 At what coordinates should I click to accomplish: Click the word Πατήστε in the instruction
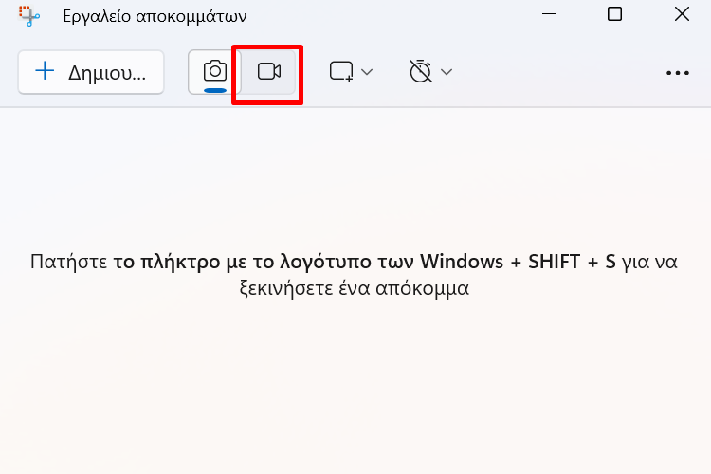[x=69, y=262]
